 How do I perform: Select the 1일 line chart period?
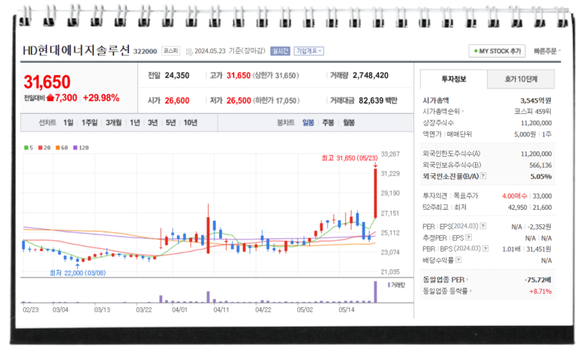pyautogui.click(x=68, y=123)
